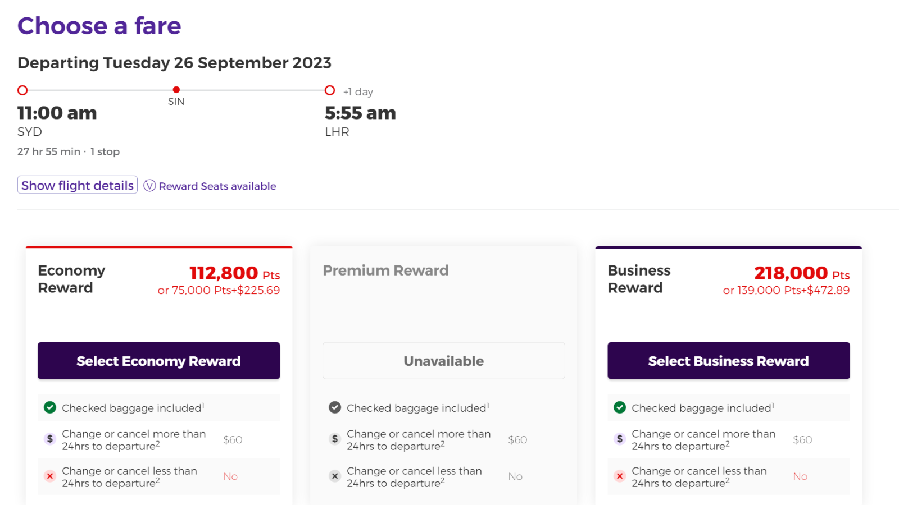
Task: Click Business dollar fee icon
Action: coord(620,439)
